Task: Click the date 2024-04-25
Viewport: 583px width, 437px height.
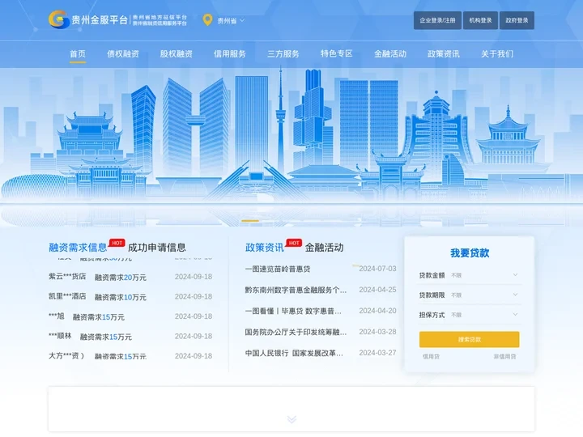Action: (377, 290)
